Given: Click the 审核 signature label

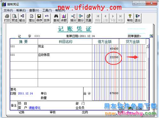Looking at the screenshot, I should [53, 112].
